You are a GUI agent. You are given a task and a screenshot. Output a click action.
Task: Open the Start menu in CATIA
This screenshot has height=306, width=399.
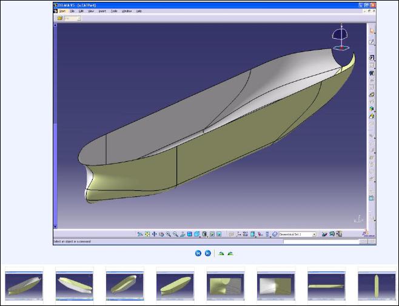[62, 11]
